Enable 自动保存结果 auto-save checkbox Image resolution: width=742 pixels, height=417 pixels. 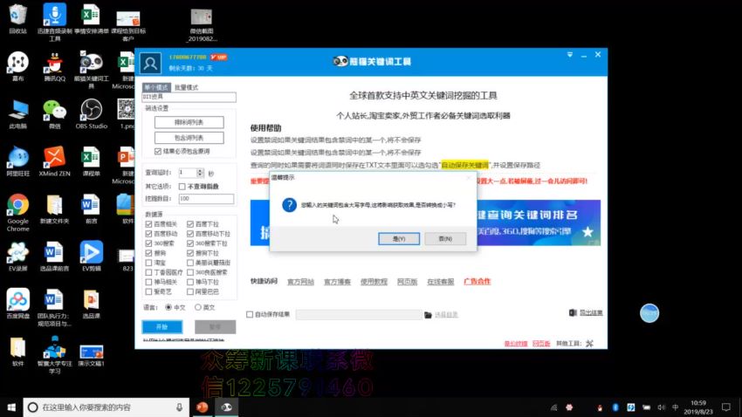pyautogui.click(x=250, y=314)
